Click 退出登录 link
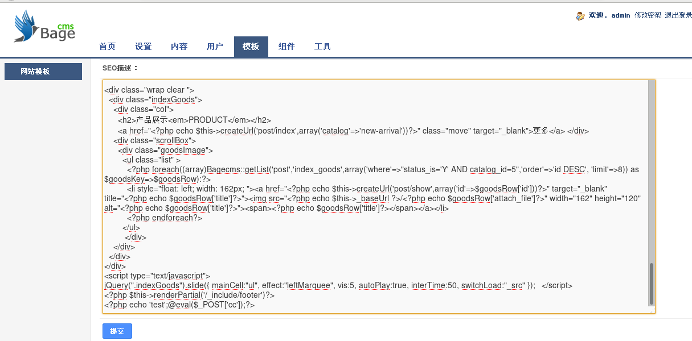Image resolution: width=692 pixels, height=341 pixels. click(678, 15)
